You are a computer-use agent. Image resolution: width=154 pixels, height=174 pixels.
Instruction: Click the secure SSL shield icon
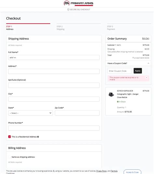(x=68, y=9)
